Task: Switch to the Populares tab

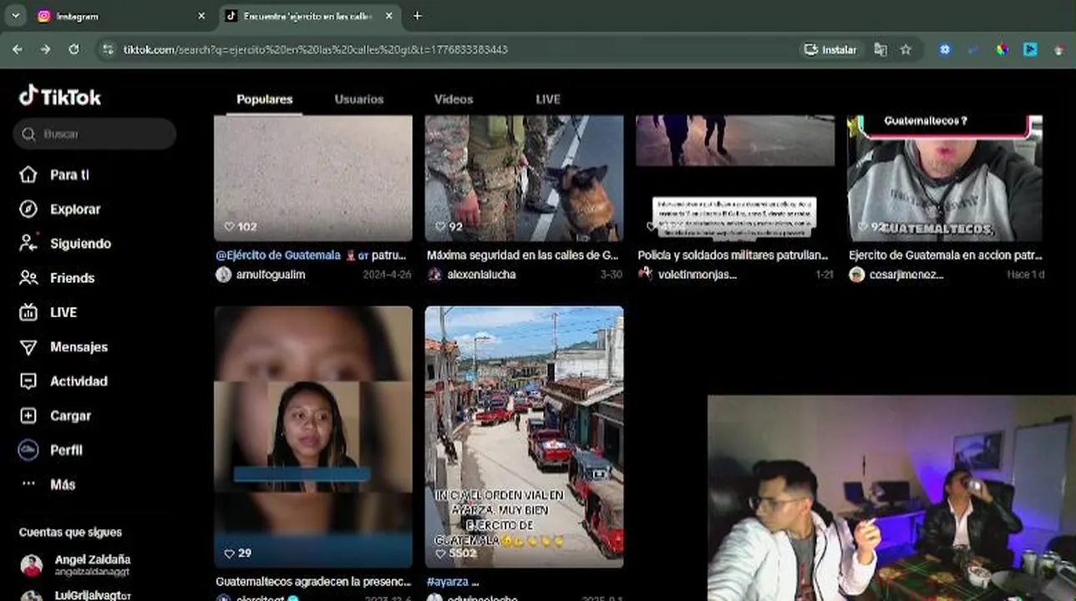Action: tap(265, 99)
